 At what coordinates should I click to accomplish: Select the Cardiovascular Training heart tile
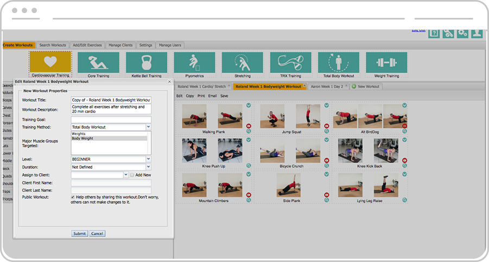point(50,62)
